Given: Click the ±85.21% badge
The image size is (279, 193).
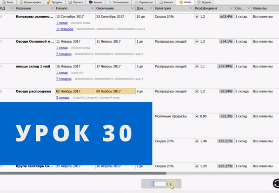Looking at the screenshot, I should click(x=225, y=141).
